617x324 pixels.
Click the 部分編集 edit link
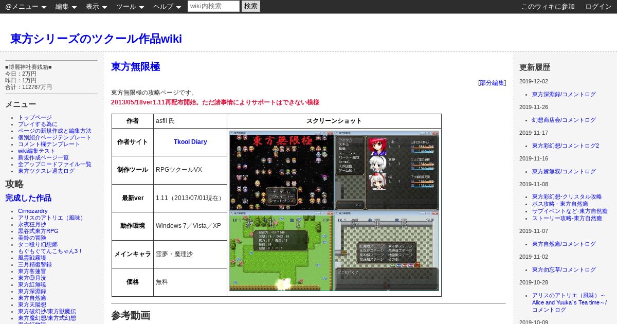[492, 83]
